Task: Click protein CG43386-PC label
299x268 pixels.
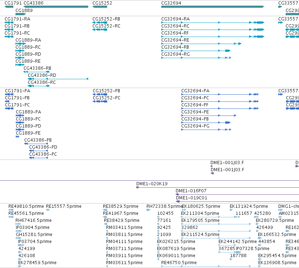Action: click(43, 154)
